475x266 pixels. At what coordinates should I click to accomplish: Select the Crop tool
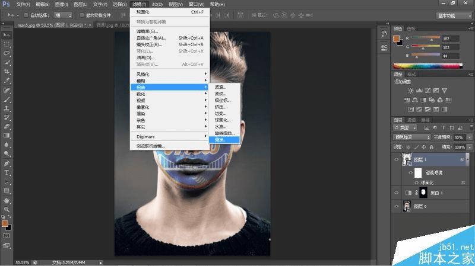coord(7,72)
